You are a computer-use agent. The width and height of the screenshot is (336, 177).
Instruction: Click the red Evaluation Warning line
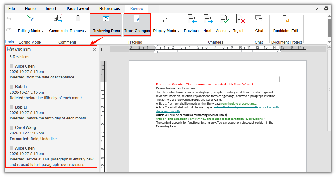[205, 85]
